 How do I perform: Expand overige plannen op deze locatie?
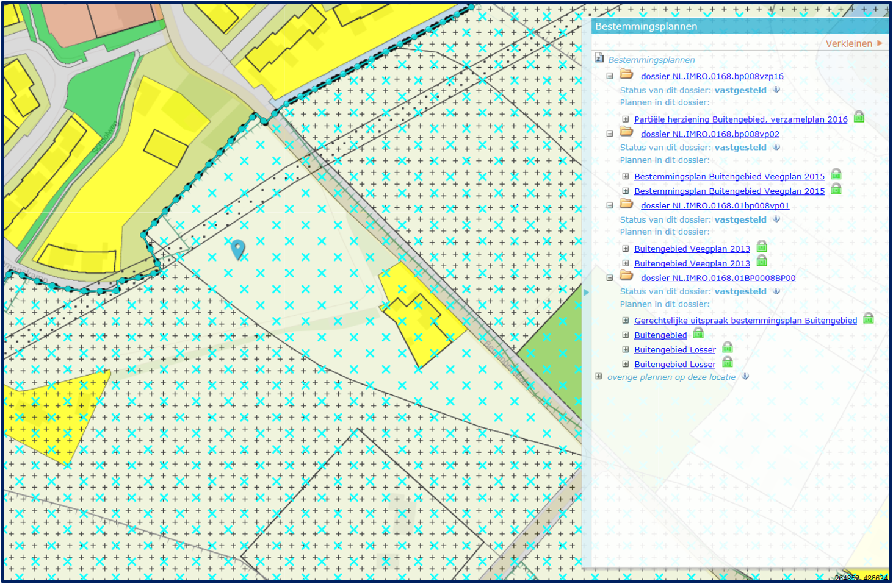tap(599, 377)
